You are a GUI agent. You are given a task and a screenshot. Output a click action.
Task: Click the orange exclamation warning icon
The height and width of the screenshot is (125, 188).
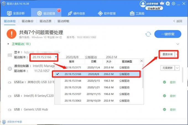[x=12, y=34]
